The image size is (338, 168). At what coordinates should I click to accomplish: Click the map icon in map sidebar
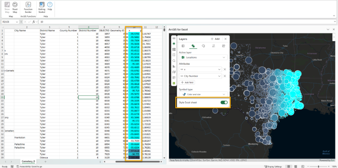174,72
